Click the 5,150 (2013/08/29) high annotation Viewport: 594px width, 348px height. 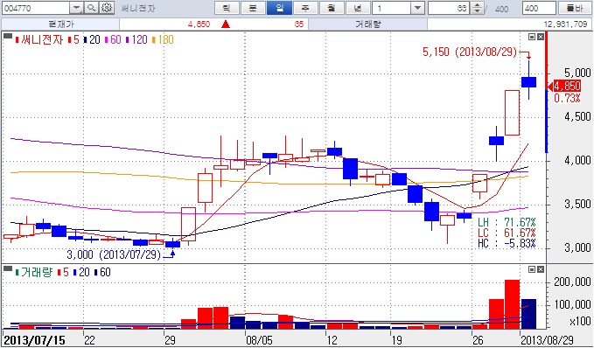[x=470, y=52]
